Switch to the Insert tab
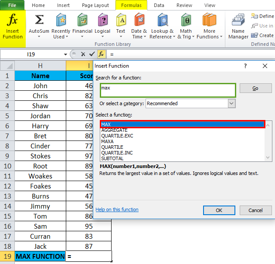275x264 pixels. coord(63,5)
